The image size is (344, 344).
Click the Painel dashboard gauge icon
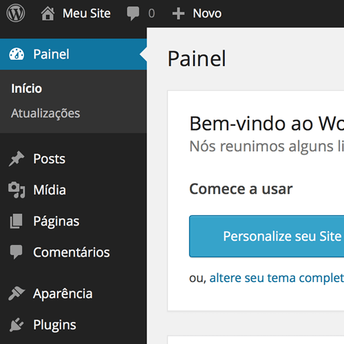17,54
